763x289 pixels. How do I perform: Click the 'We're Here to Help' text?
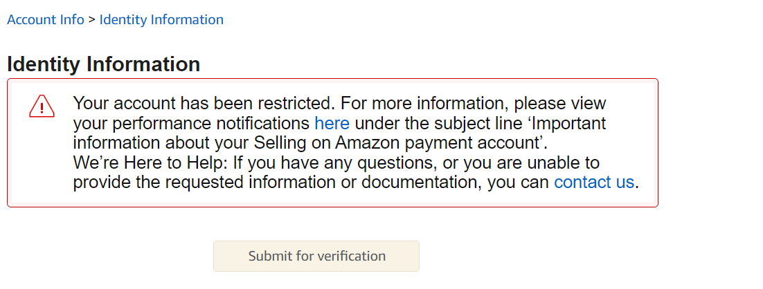tap(150, 162)
